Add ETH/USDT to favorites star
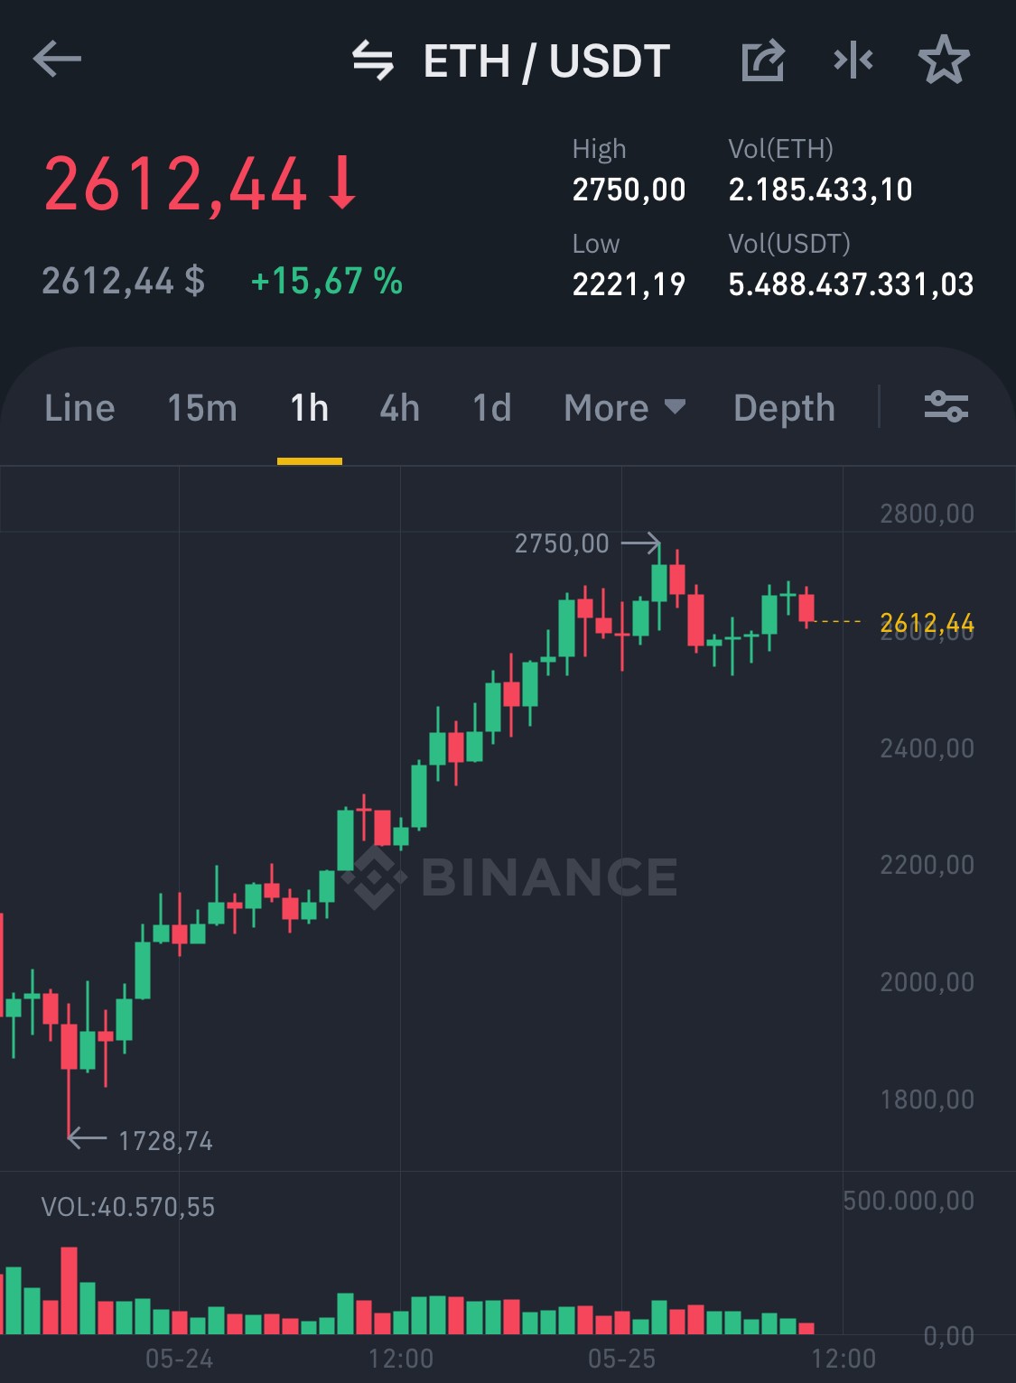Image resolution: width=1016 pixels, height=1383 pixels. [944, 60]
